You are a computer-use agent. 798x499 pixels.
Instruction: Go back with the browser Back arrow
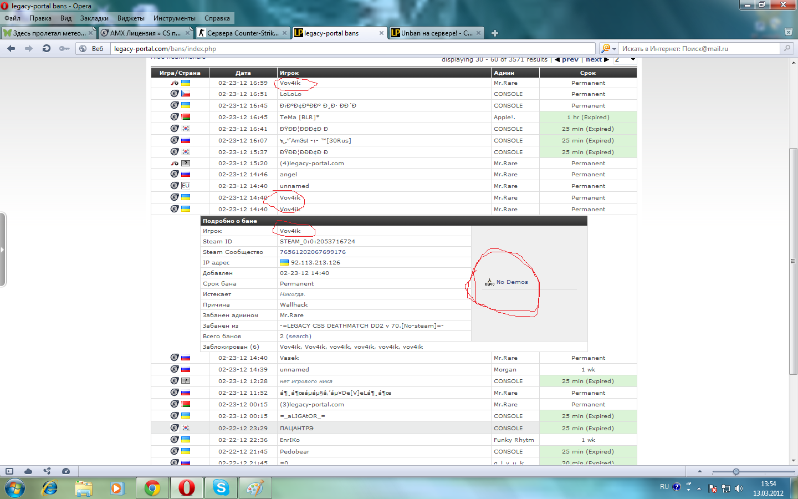pos(11,49)
